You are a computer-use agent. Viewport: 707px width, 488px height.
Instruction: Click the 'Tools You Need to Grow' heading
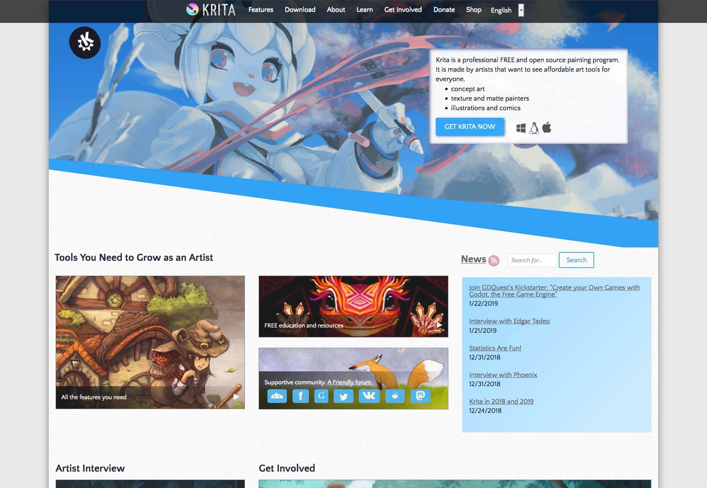(134, 257)
